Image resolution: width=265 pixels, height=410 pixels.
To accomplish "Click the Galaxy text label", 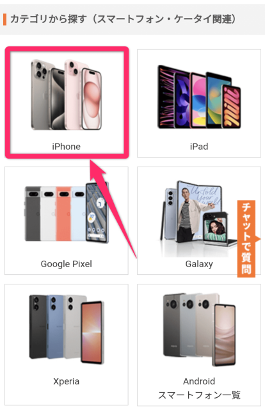I will [199, 264].
